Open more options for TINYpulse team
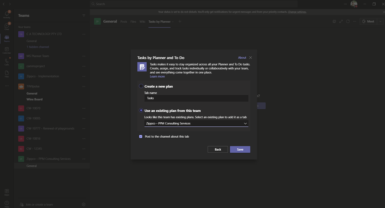This screenshot has height=208, width=385. pos(84,87)
